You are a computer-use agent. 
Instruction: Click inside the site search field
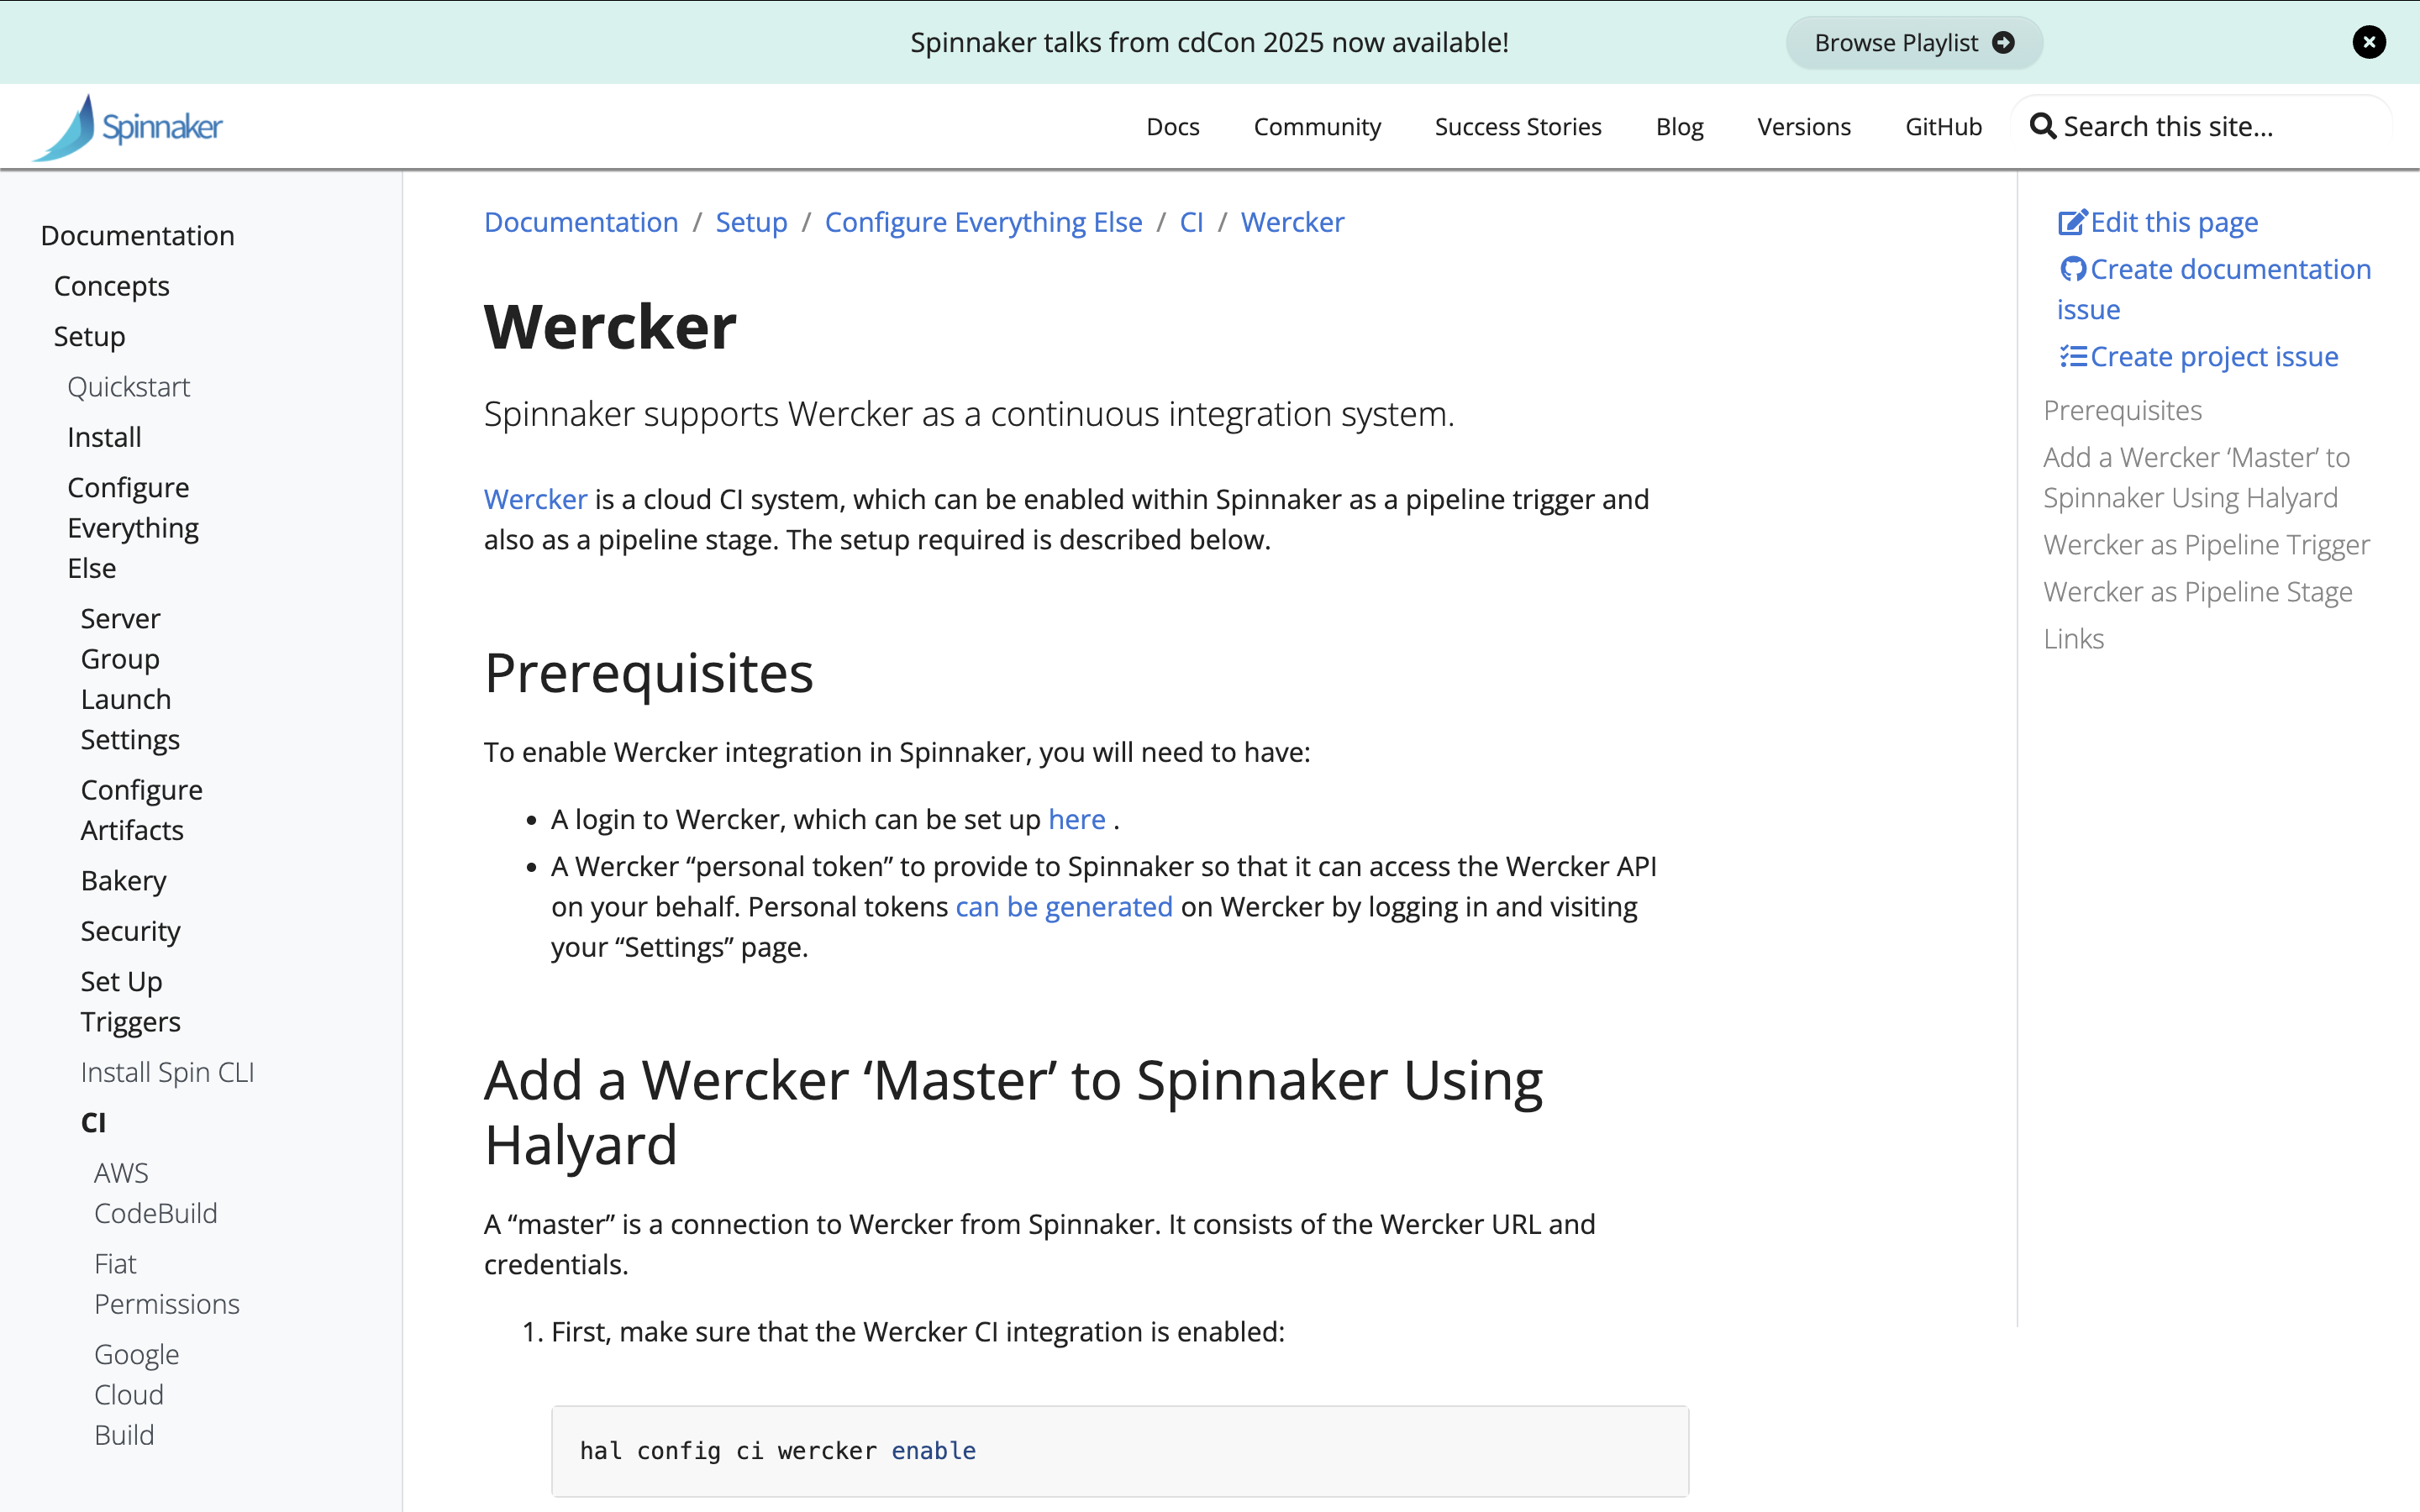coord(2200,126)
